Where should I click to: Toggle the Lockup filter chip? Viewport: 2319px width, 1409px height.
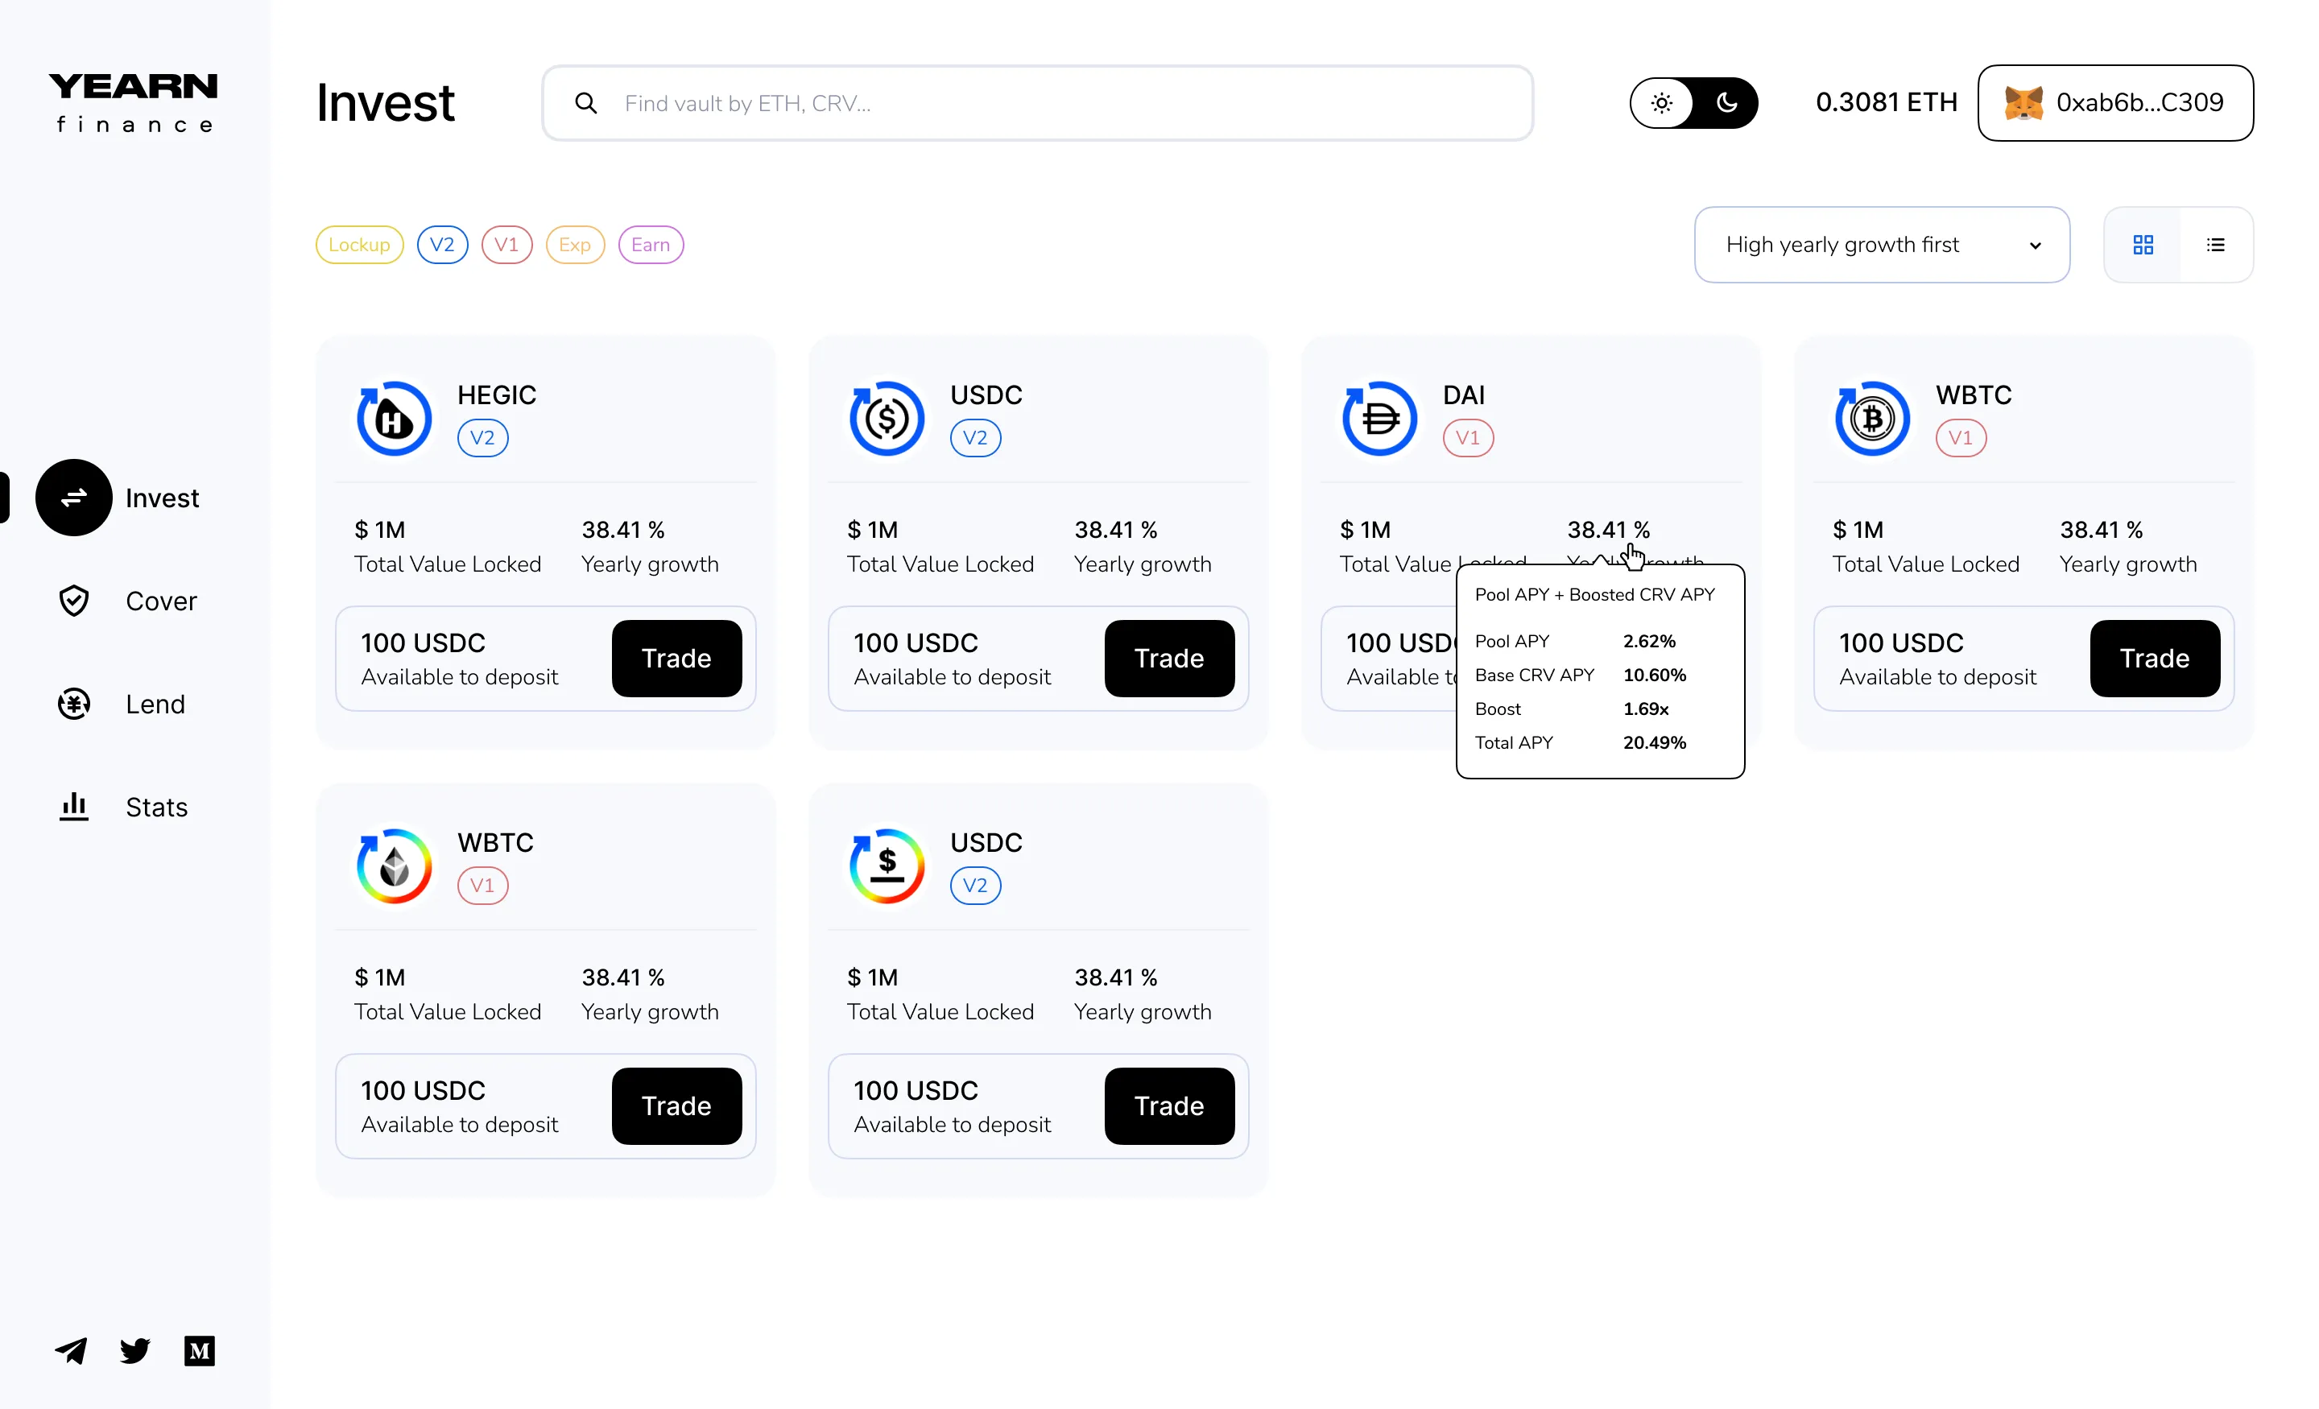(x=359, y=245)
